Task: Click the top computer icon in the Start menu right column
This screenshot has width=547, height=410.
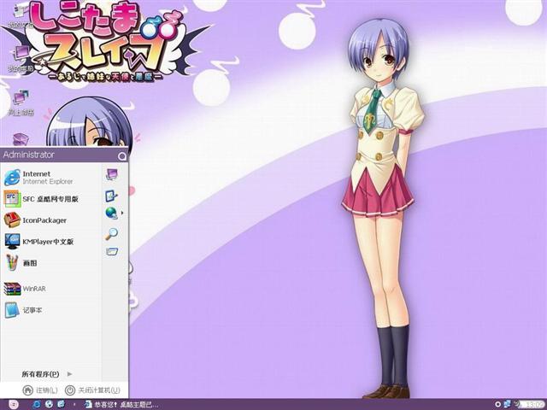Action: click(x=111, y=174)
